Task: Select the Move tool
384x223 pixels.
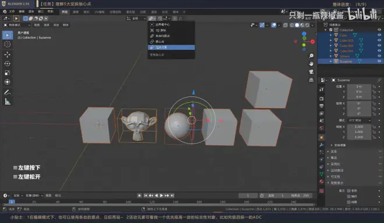Action: click(x=8, y=55)
